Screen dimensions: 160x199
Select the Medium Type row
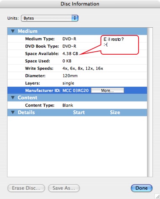77,39
